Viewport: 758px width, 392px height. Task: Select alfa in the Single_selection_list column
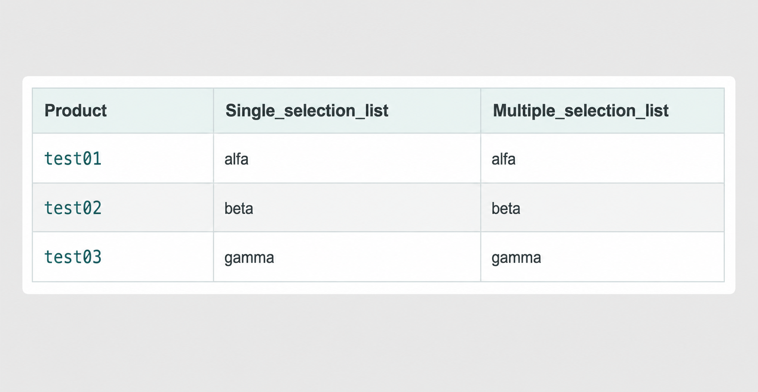point(237,159)
